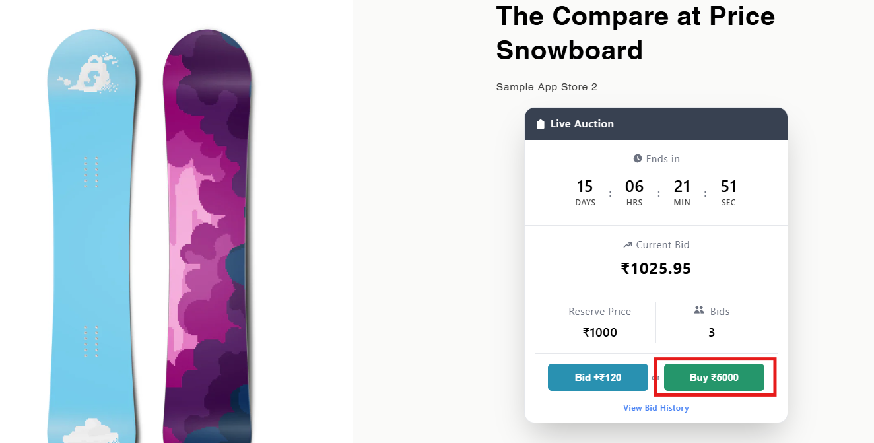Click the Live Auction header label
The height and width of the screenshot is (443, 874).
coord(582,124)
